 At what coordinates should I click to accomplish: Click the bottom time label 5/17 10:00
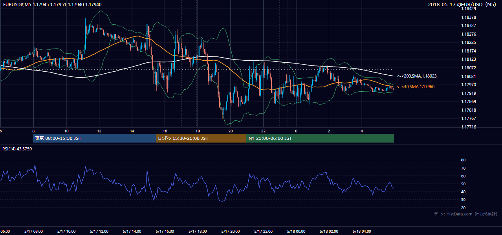pyautogui.click(x=66, y=231)
